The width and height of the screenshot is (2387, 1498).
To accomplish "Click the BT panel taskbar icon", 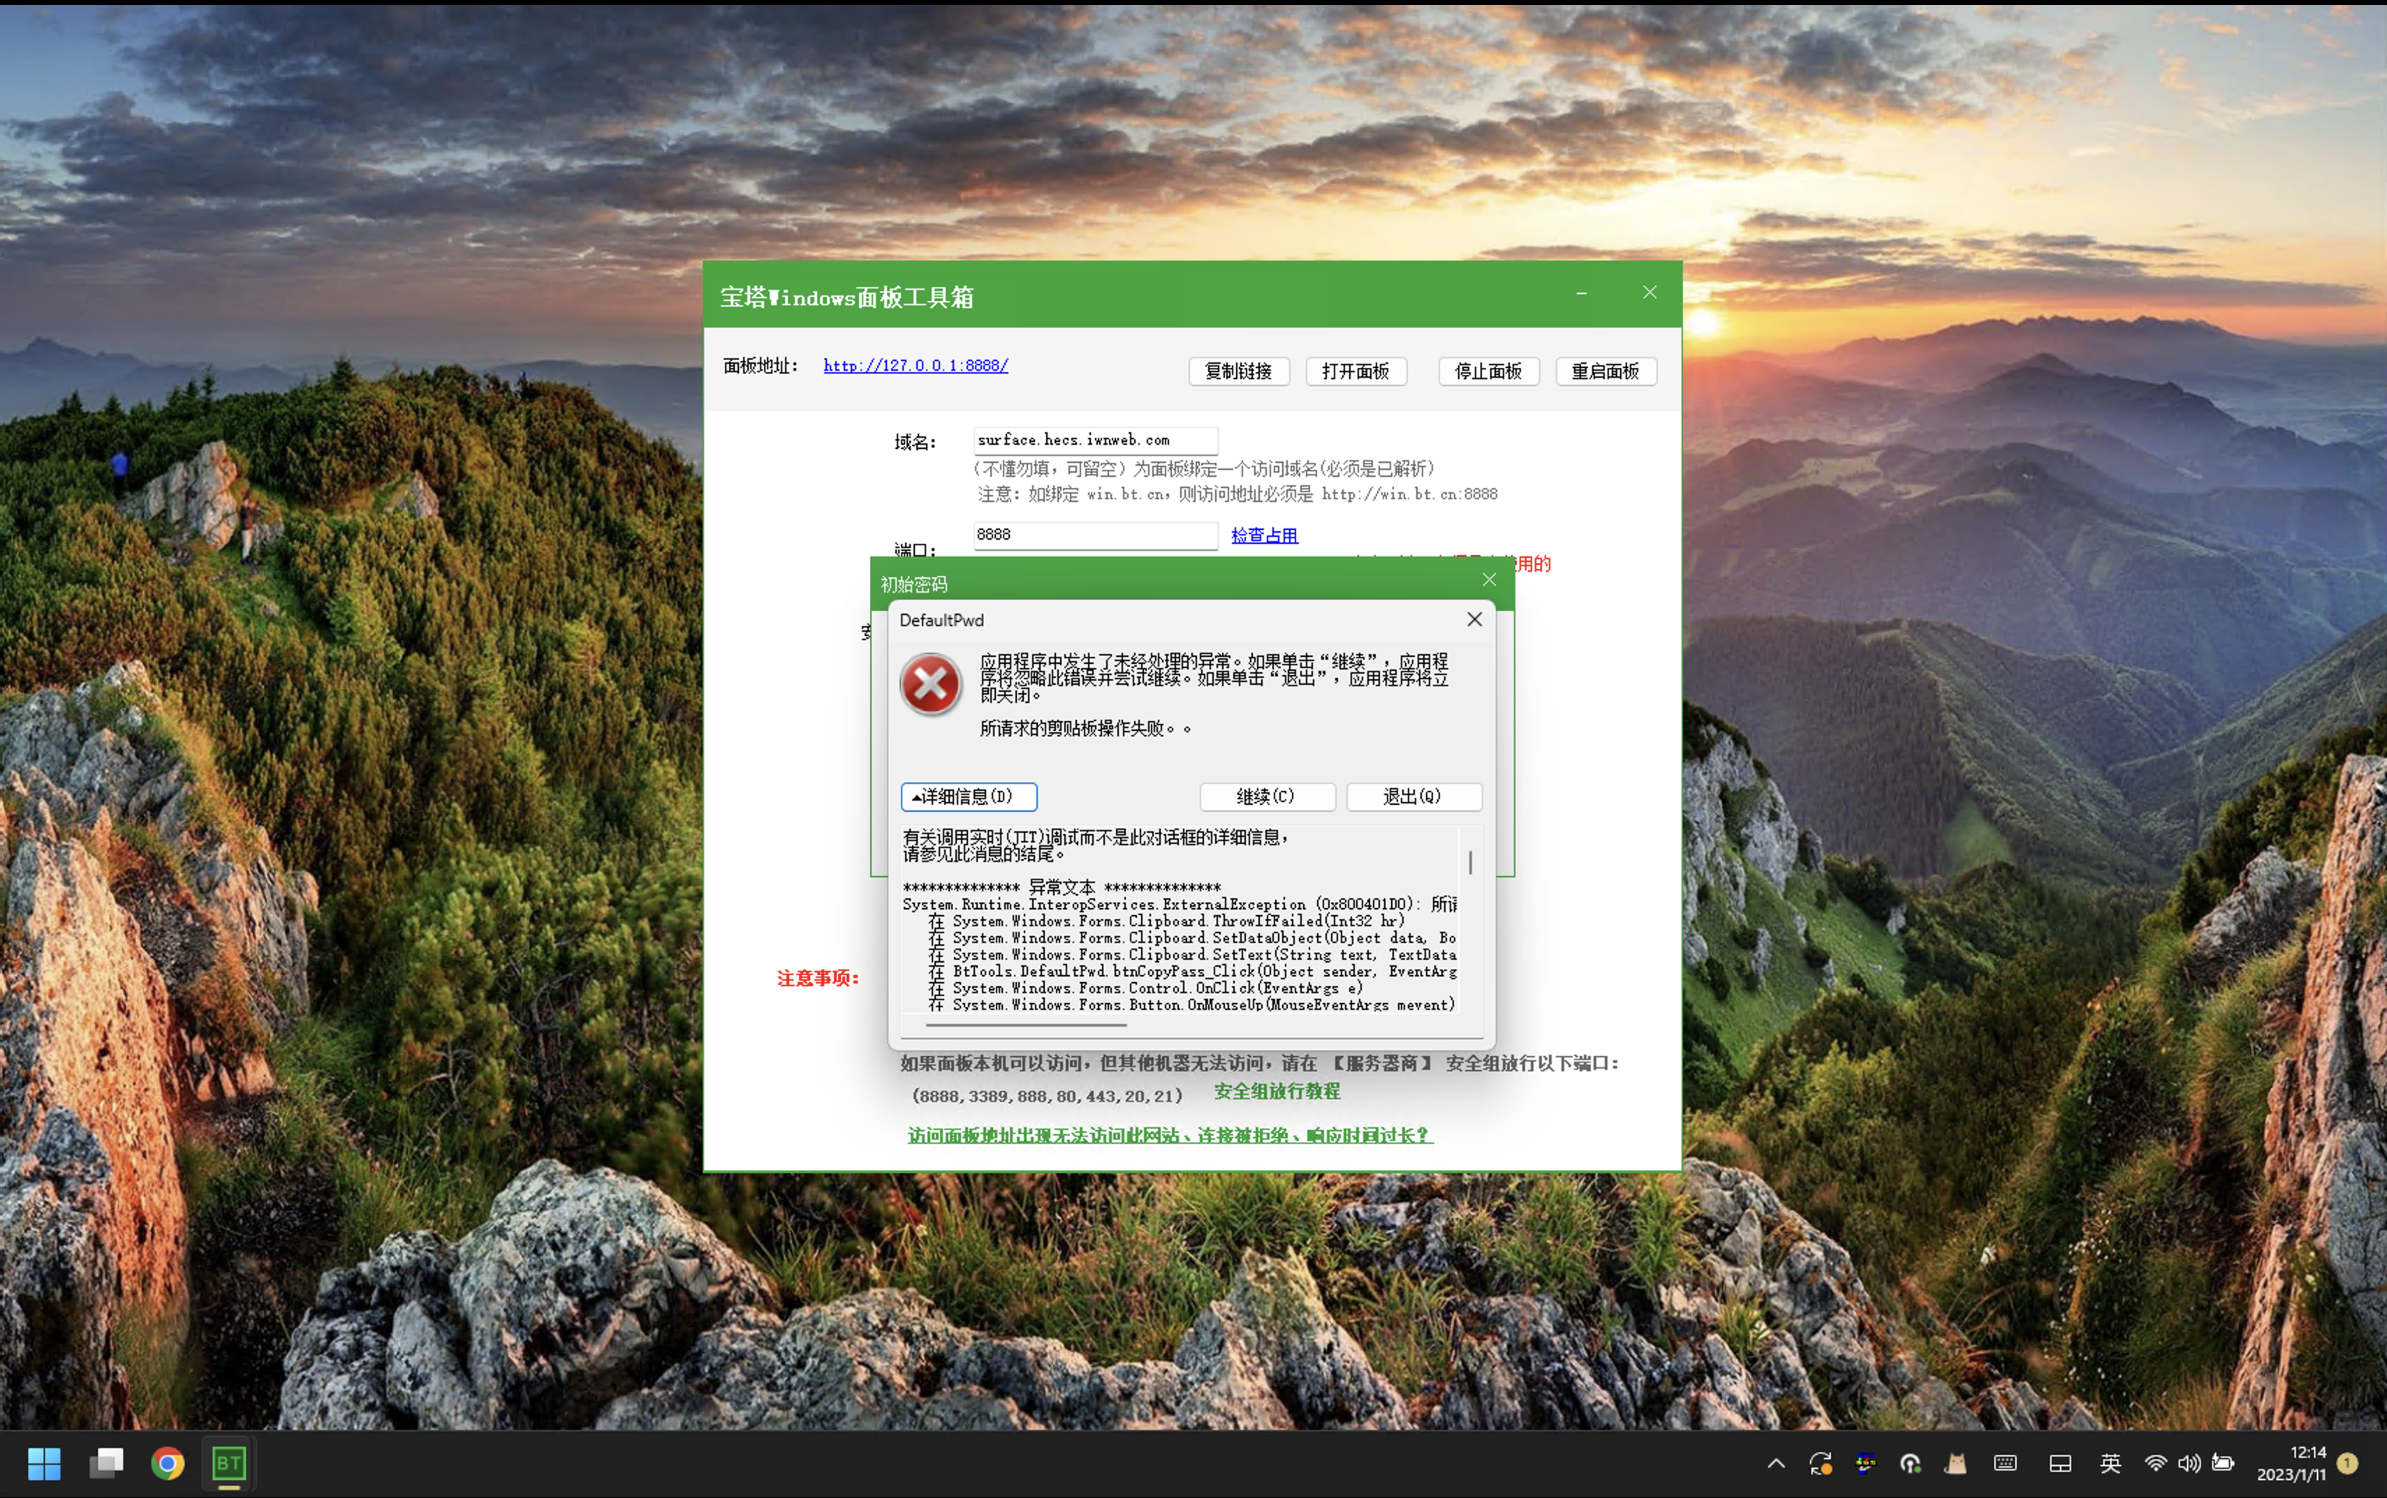I will (x=229, y=1463).
